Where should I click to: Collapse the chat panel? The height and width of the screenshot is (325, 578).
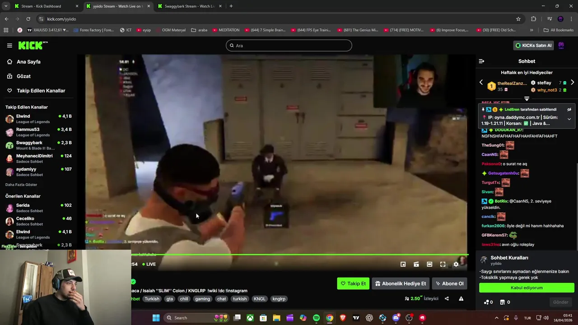coord(481,61)
